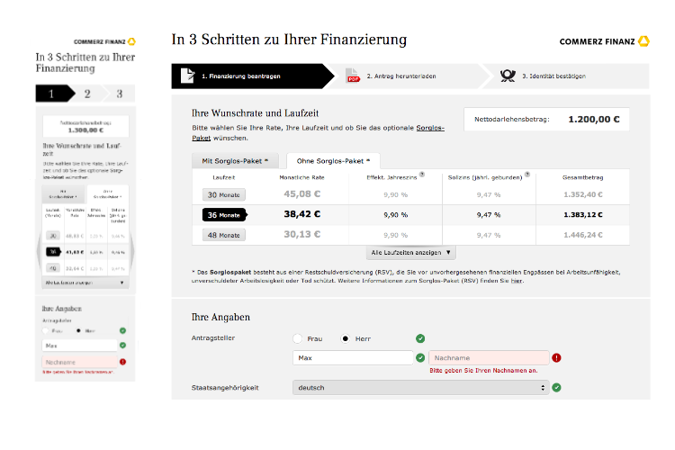This screenshot has height=450, width=675.
Task: Follow the 'hier' link in the footnote
Action: (x=517, y=281)
